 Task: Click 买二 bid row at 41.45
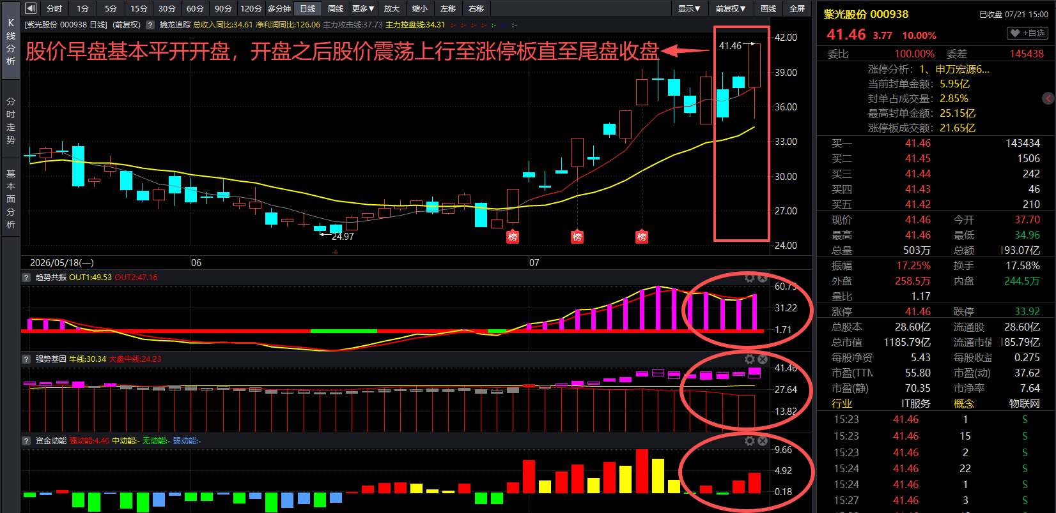[x=936, y=158]
